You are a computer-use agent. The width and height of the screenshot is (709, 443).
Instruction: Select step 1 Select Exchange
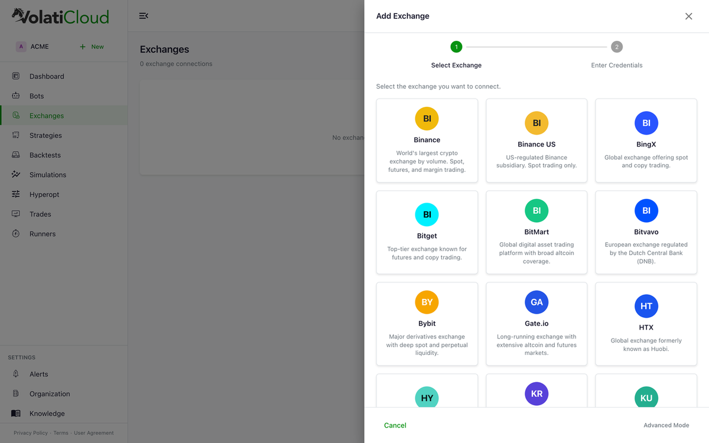point(456,55)
